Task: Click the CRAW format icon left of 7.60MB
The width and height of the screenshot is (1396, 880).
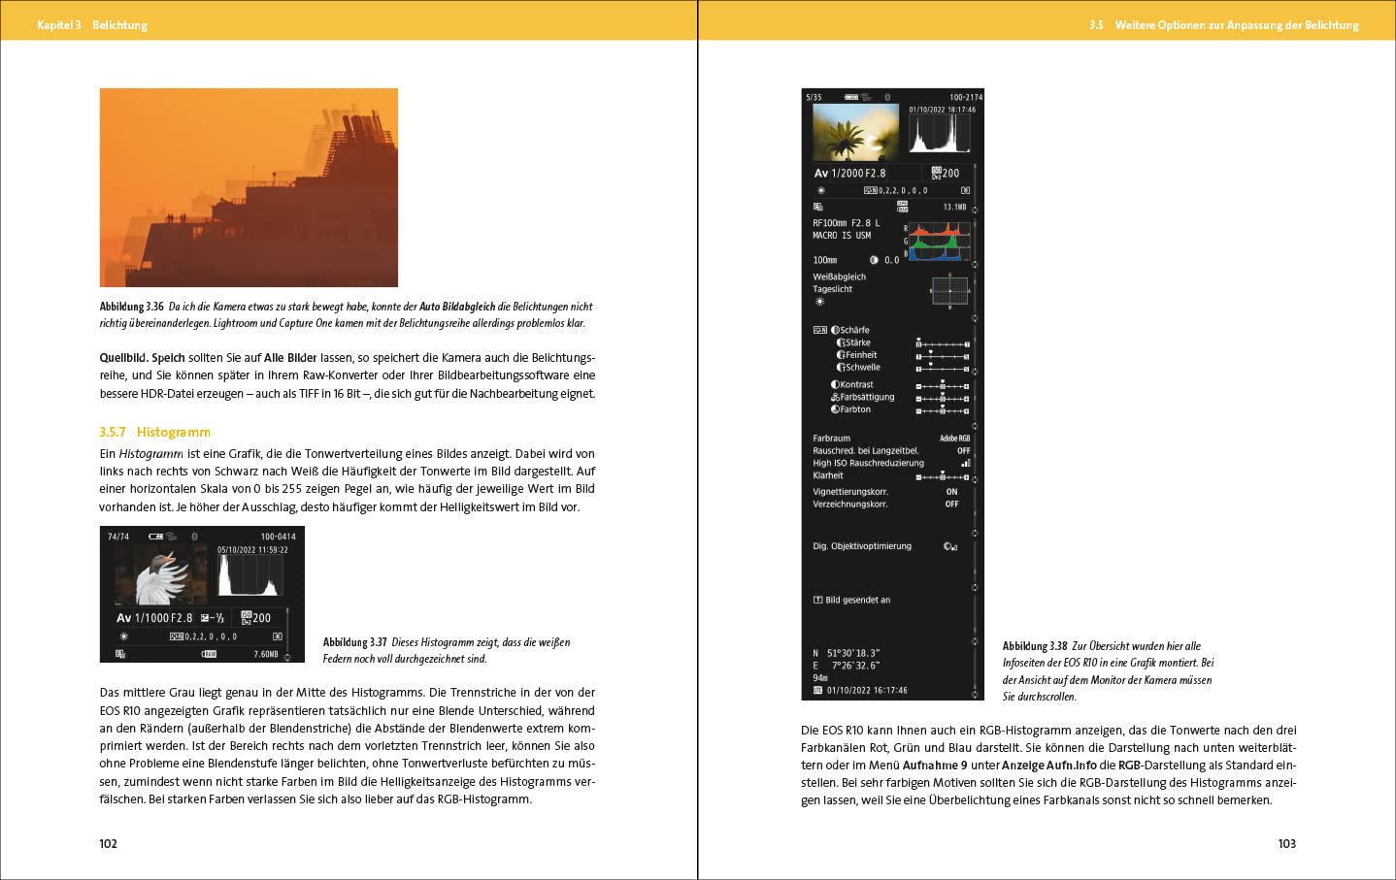Action: click(209, 654)
